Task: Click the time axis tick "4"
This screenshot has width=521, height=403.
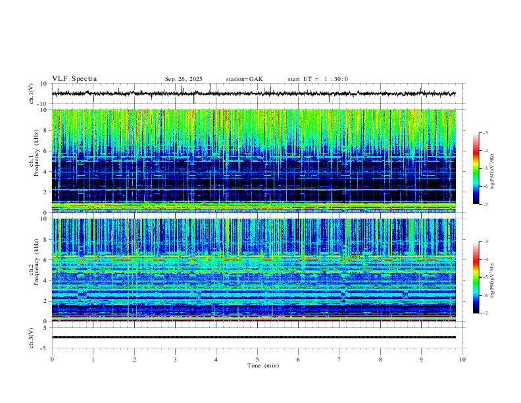Action: [216, 360]
